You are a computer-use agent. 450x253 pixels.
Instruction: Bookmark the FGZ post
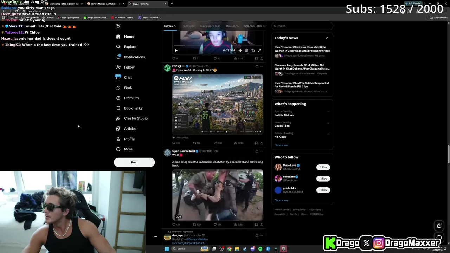(x=256, y=143)
